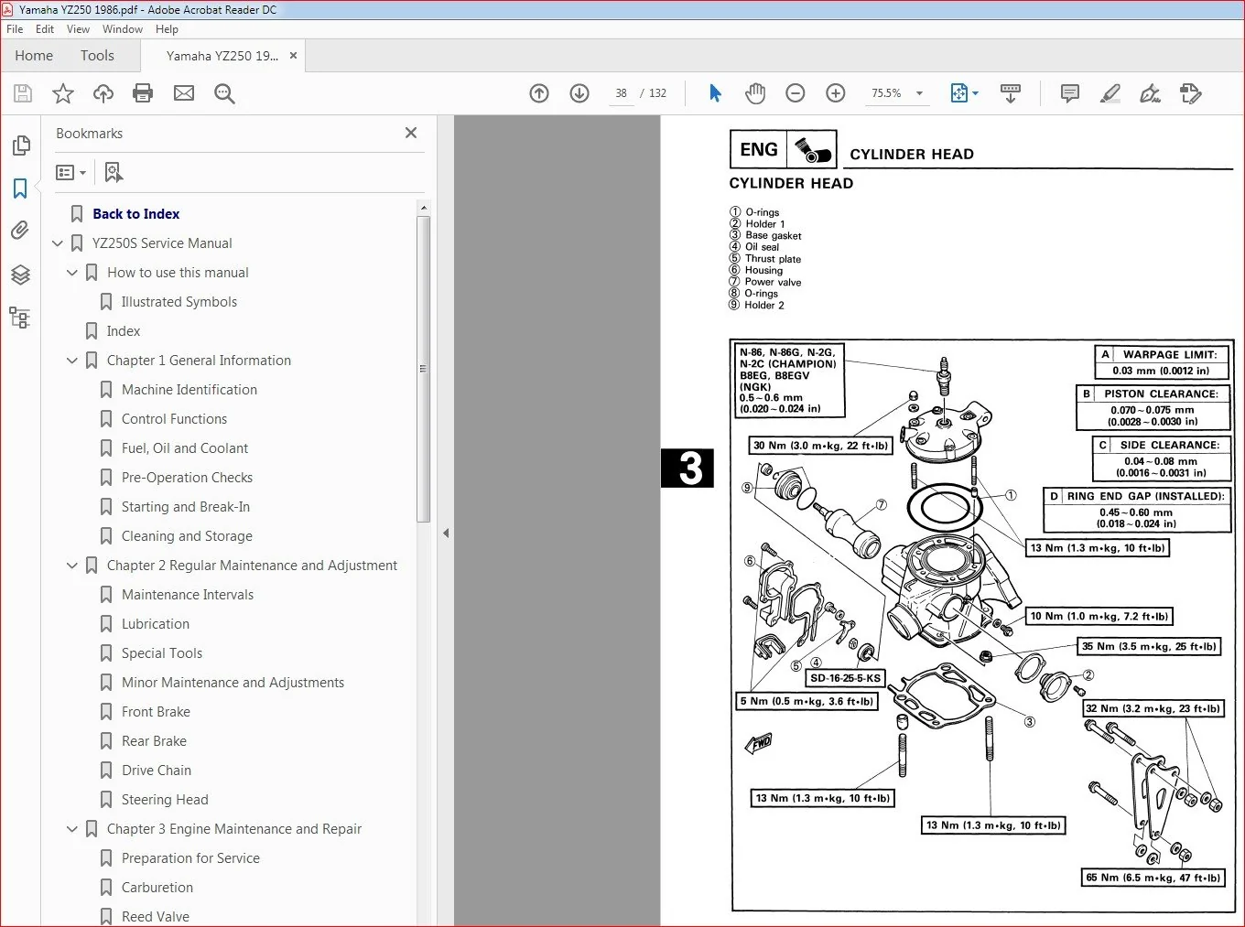Open Maintenance Intervals bookmark
1245x927 pixels.
pos(188,595)
